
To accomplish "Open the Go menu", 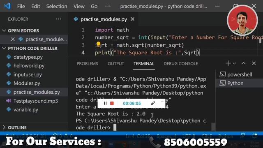I will tap(94, 7).
